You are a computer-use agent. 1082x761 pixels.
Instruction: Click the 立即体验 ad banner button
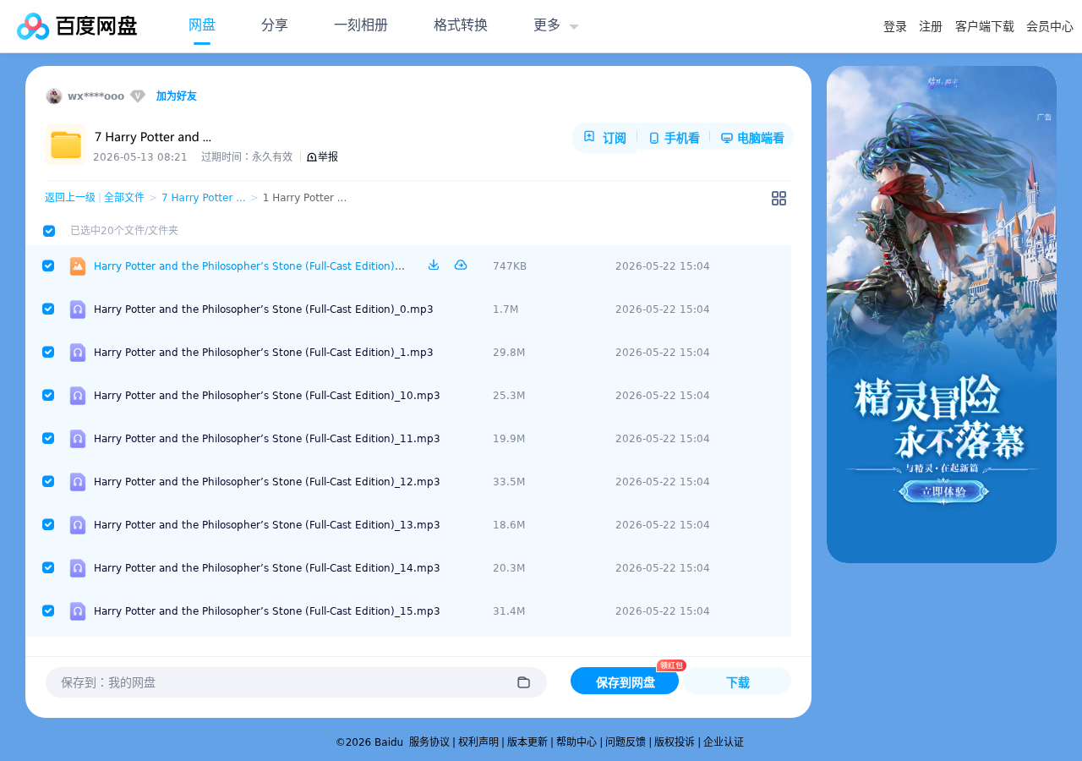click(x=943, y=491)
